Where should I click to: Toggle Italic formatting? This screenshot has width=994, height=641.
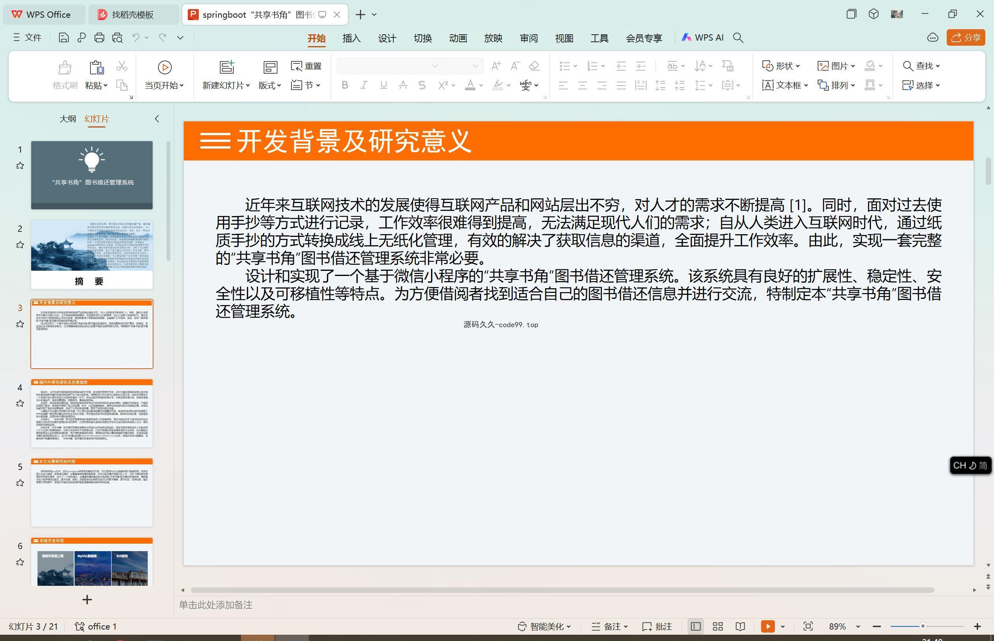pos(364,85)
